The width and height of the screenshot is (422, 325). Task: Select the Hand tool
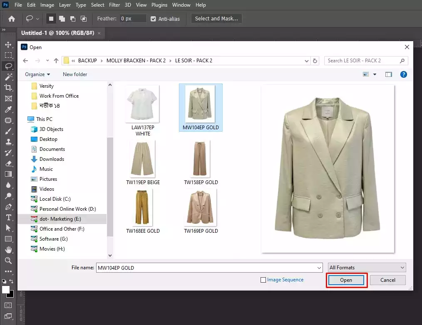click(8, 250)
